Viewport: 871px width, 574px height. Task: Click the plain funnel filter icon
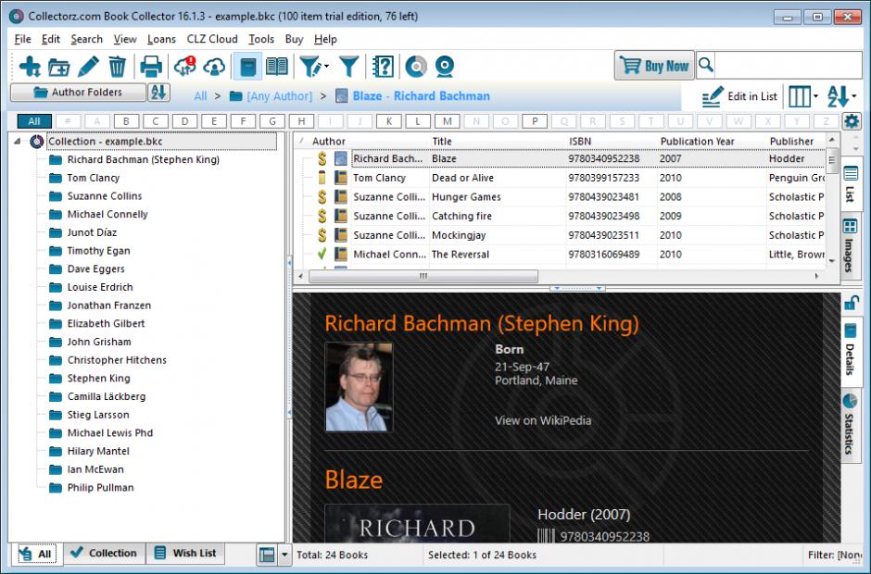pyautogui.click(x=348, y=67)
